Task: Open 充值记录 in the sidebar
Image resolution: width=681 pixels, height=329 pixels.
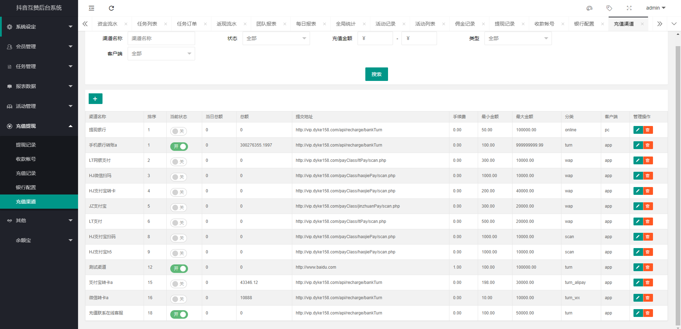Action: 26,173
